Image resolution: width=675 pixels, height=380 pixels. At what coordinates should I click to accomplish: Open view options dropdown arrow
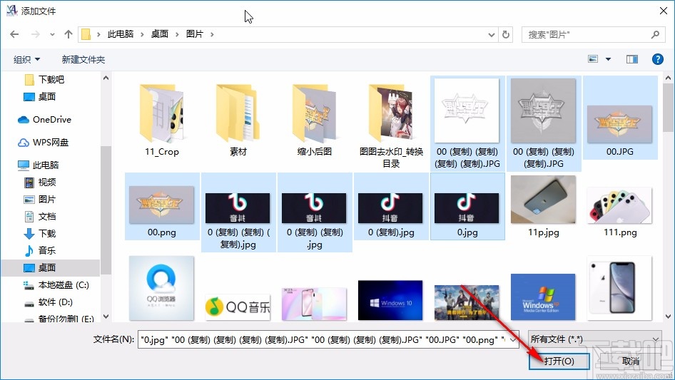coord(608,59)
